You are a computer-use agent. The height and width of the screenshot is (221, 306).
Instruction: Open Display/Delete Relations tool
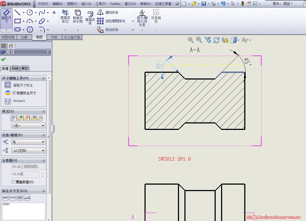pyautogui.click(x=142, y=18)
